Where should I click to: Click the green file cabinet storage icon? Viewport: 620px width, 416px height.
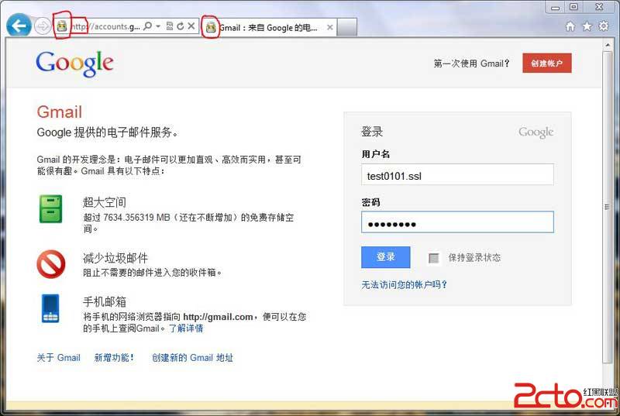click(50, 209)
